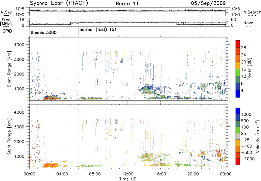Select the 'Time UT' axis title
261x181 pixels.
[128, 179]
